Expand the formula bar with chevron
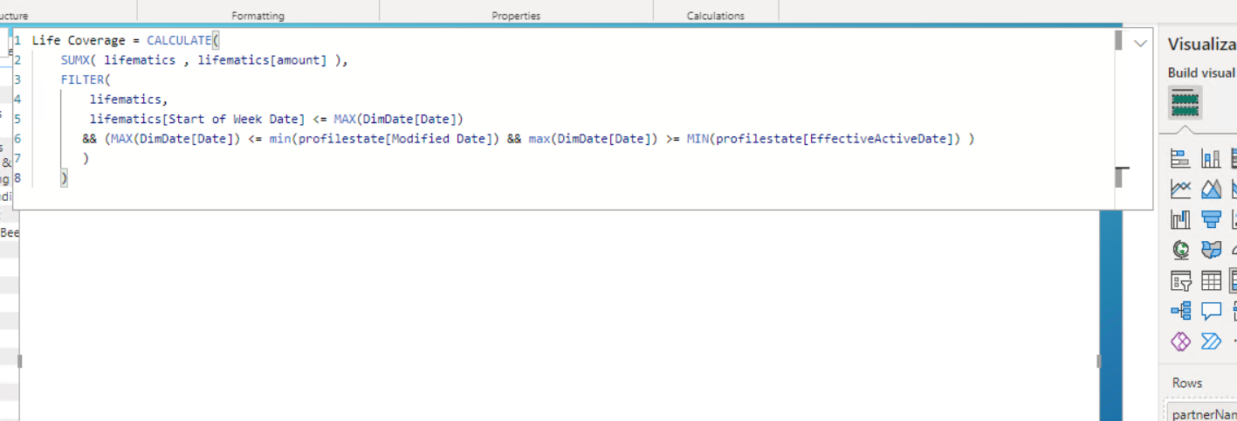1237x421 pixels. pyautogui.click(x=1140, y=44)
